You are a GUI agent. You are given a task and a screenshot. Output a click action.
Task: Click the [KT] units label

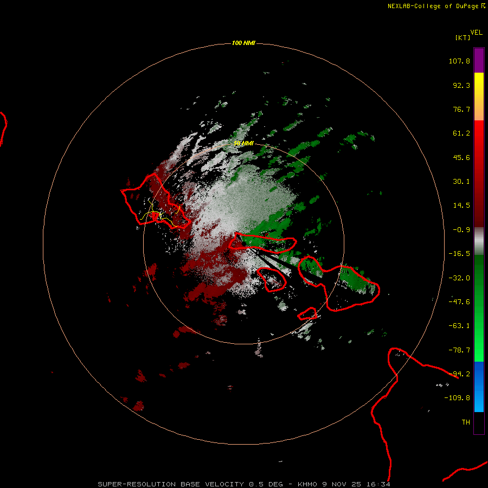point(463,37)
